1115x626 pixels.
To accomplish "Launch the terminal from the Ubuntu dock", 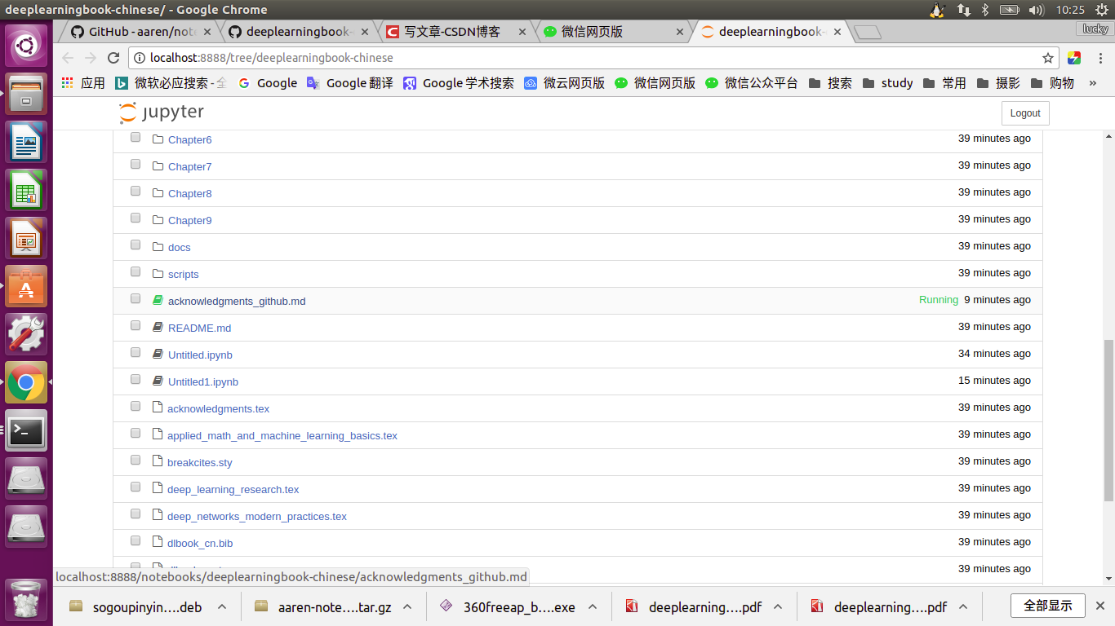I will tap(27, 430).
